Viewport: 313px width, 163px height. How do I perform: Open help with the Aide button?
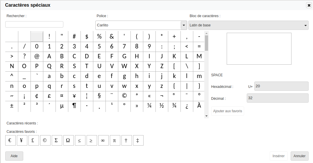(x=14, y=156)
